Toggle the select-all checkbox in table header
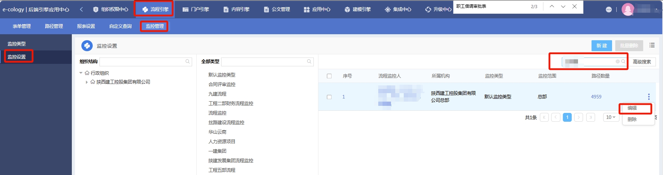Viewport: 663px width, 175px height. click(x=329, y=76)
